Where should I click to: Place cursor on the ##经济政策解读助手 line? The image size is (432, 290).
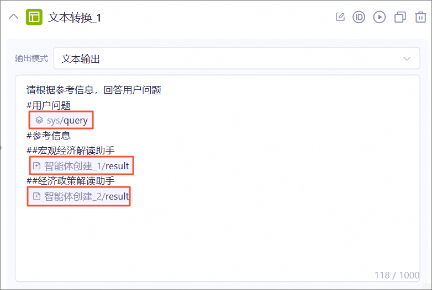point(71,181)
